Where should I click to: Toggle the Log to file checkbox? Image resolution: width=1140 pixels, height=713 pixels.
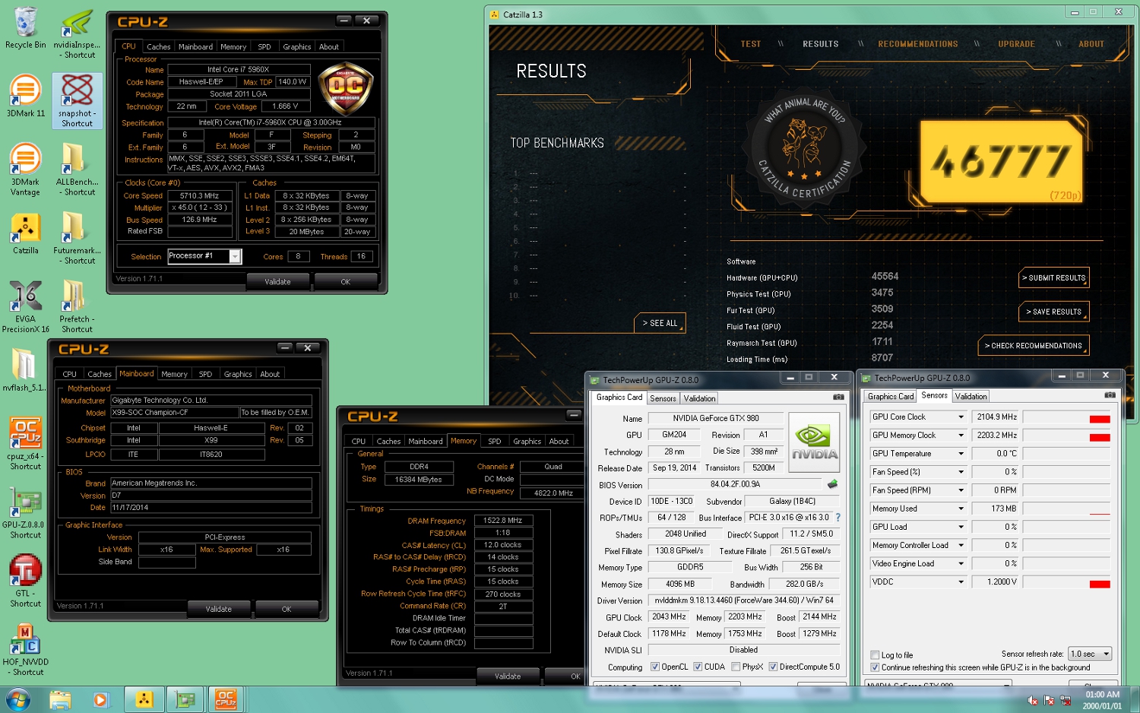875,655
